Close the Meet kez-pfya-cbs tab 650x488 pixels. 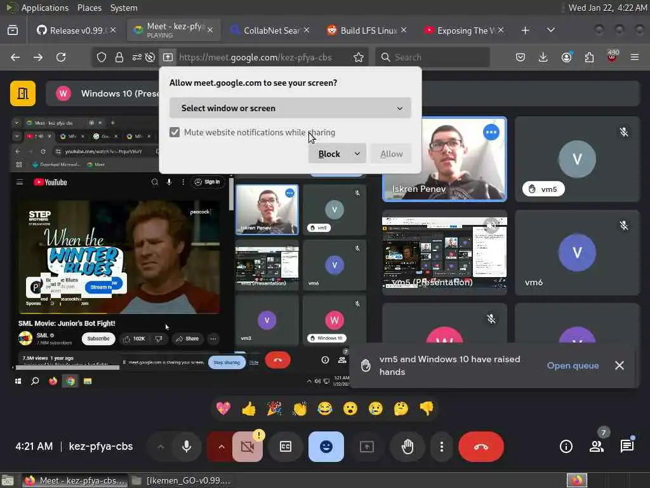[x=210, y=30]
